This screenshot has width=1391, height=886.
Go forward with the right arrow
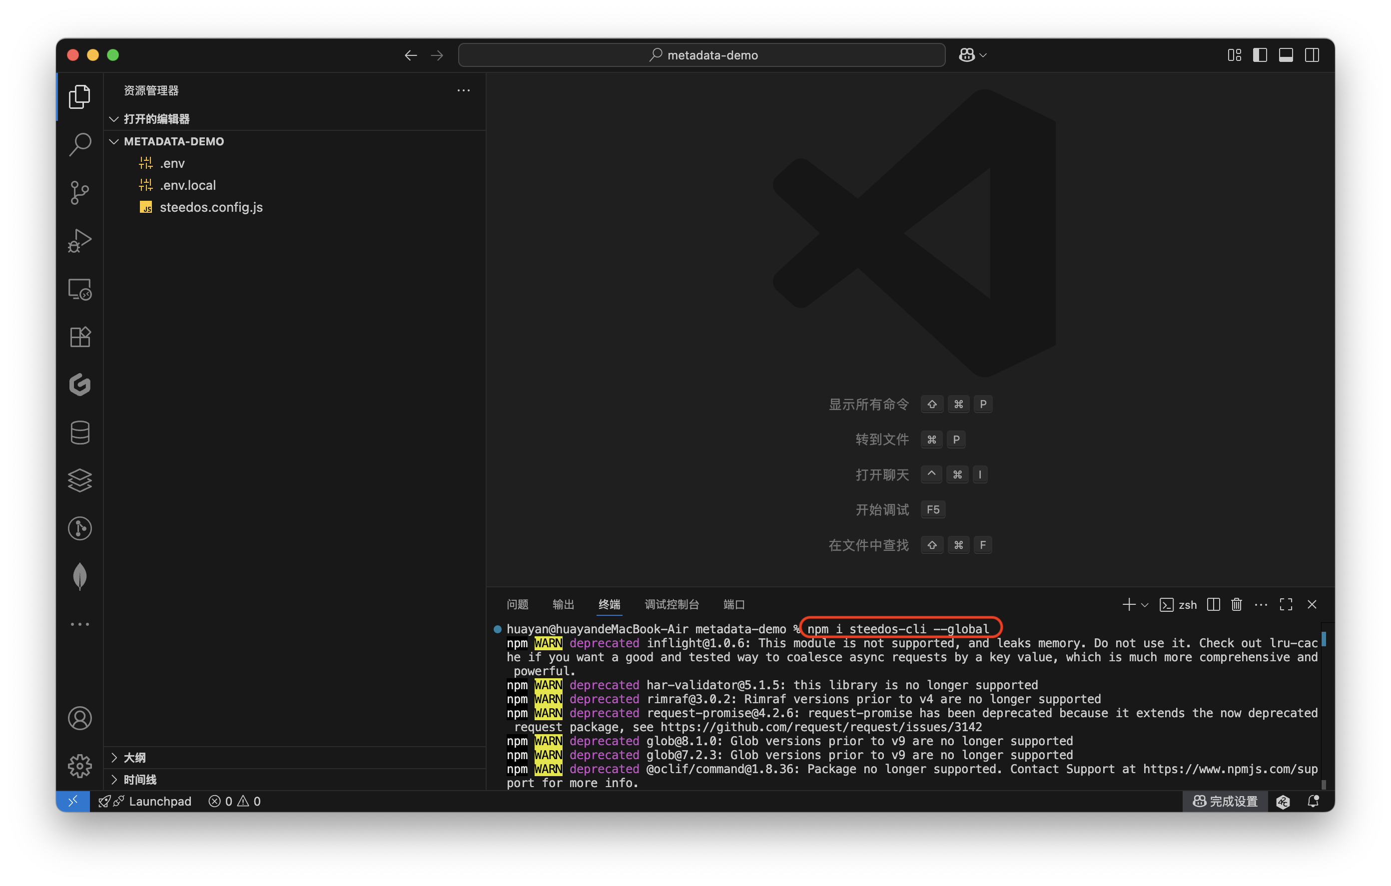tap(437, 55)
